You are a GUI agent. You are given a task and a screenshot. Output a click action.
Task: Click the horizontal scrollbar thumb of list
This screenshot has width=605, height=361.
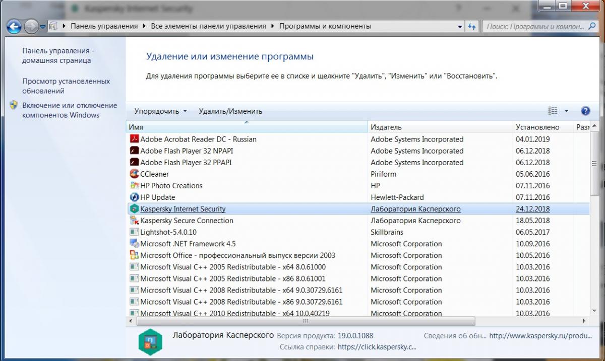pos(305,321)
